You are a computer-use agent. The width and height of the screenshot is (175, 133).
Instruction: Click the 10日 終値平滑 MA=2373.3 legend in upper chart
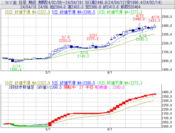tap(120, 12)
